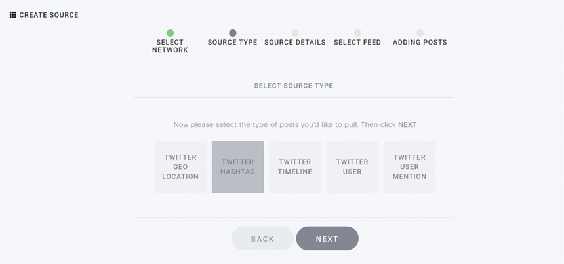Screen dimensions: 564x264
Task: Open the Select Feed step label
Action: click(x=357, y=43)
